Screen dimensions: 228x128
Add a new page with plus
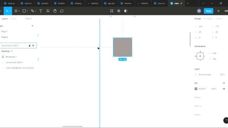pos(32,26)
